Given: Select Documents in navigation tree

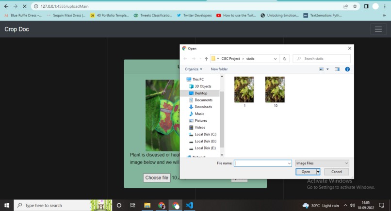Looking at the screenshot, I should click(201, 100).
